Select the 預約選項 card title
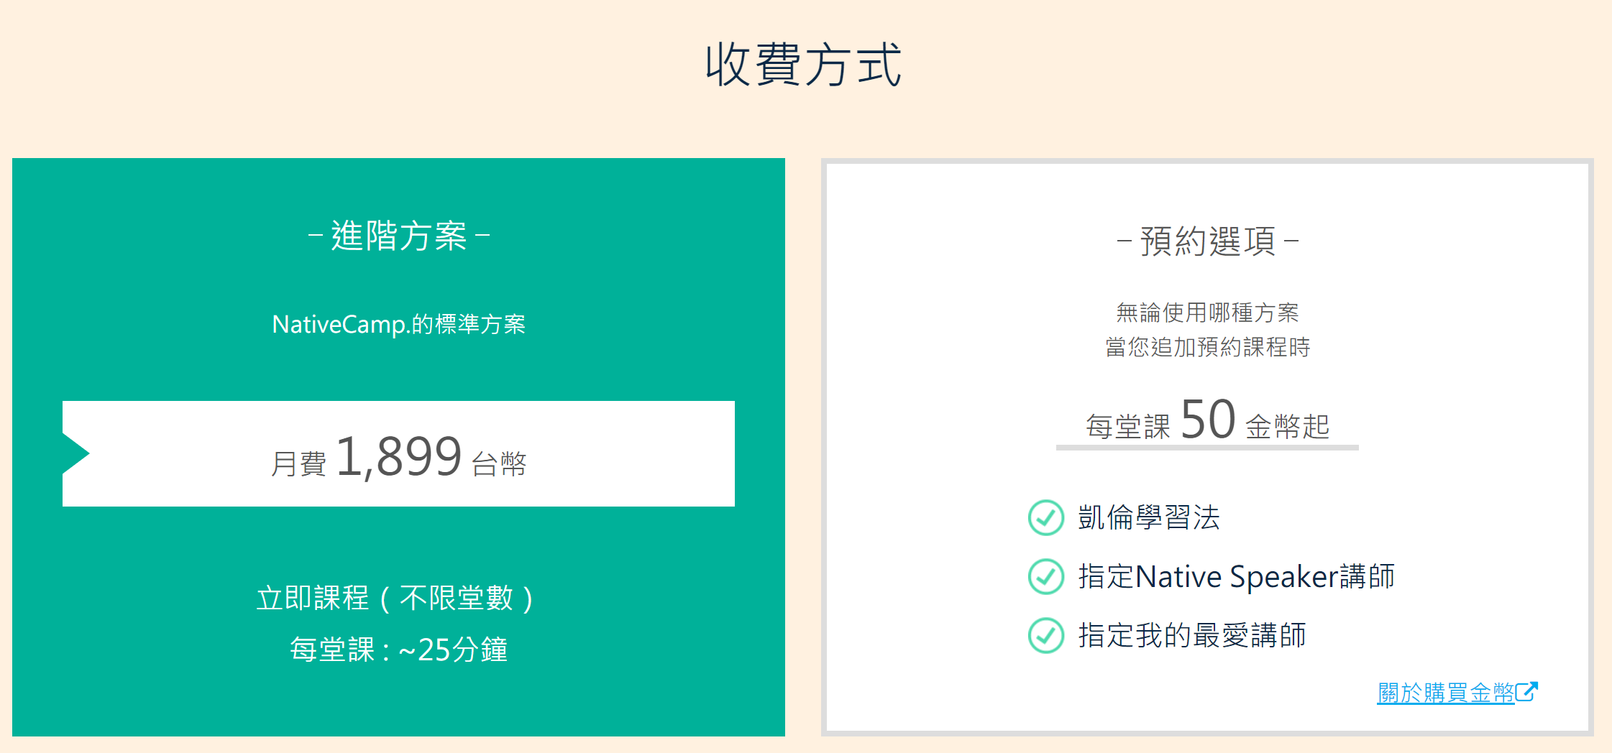The height and width of the screenshot is (753, 1612). (x=1208, y=241)
